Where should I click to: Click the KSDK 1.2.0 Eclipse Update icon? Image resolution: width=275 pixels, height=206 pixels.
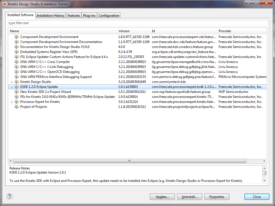(17, 87)
